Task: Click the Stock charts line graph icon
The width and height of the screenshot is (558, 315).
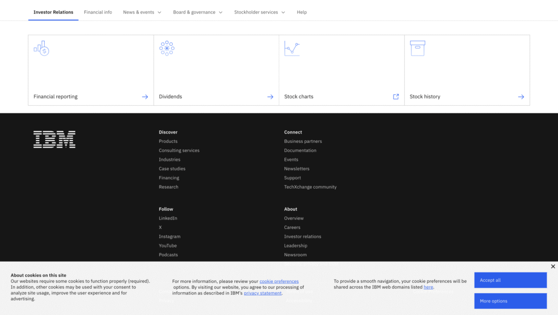Action: (x=292, y=49)
